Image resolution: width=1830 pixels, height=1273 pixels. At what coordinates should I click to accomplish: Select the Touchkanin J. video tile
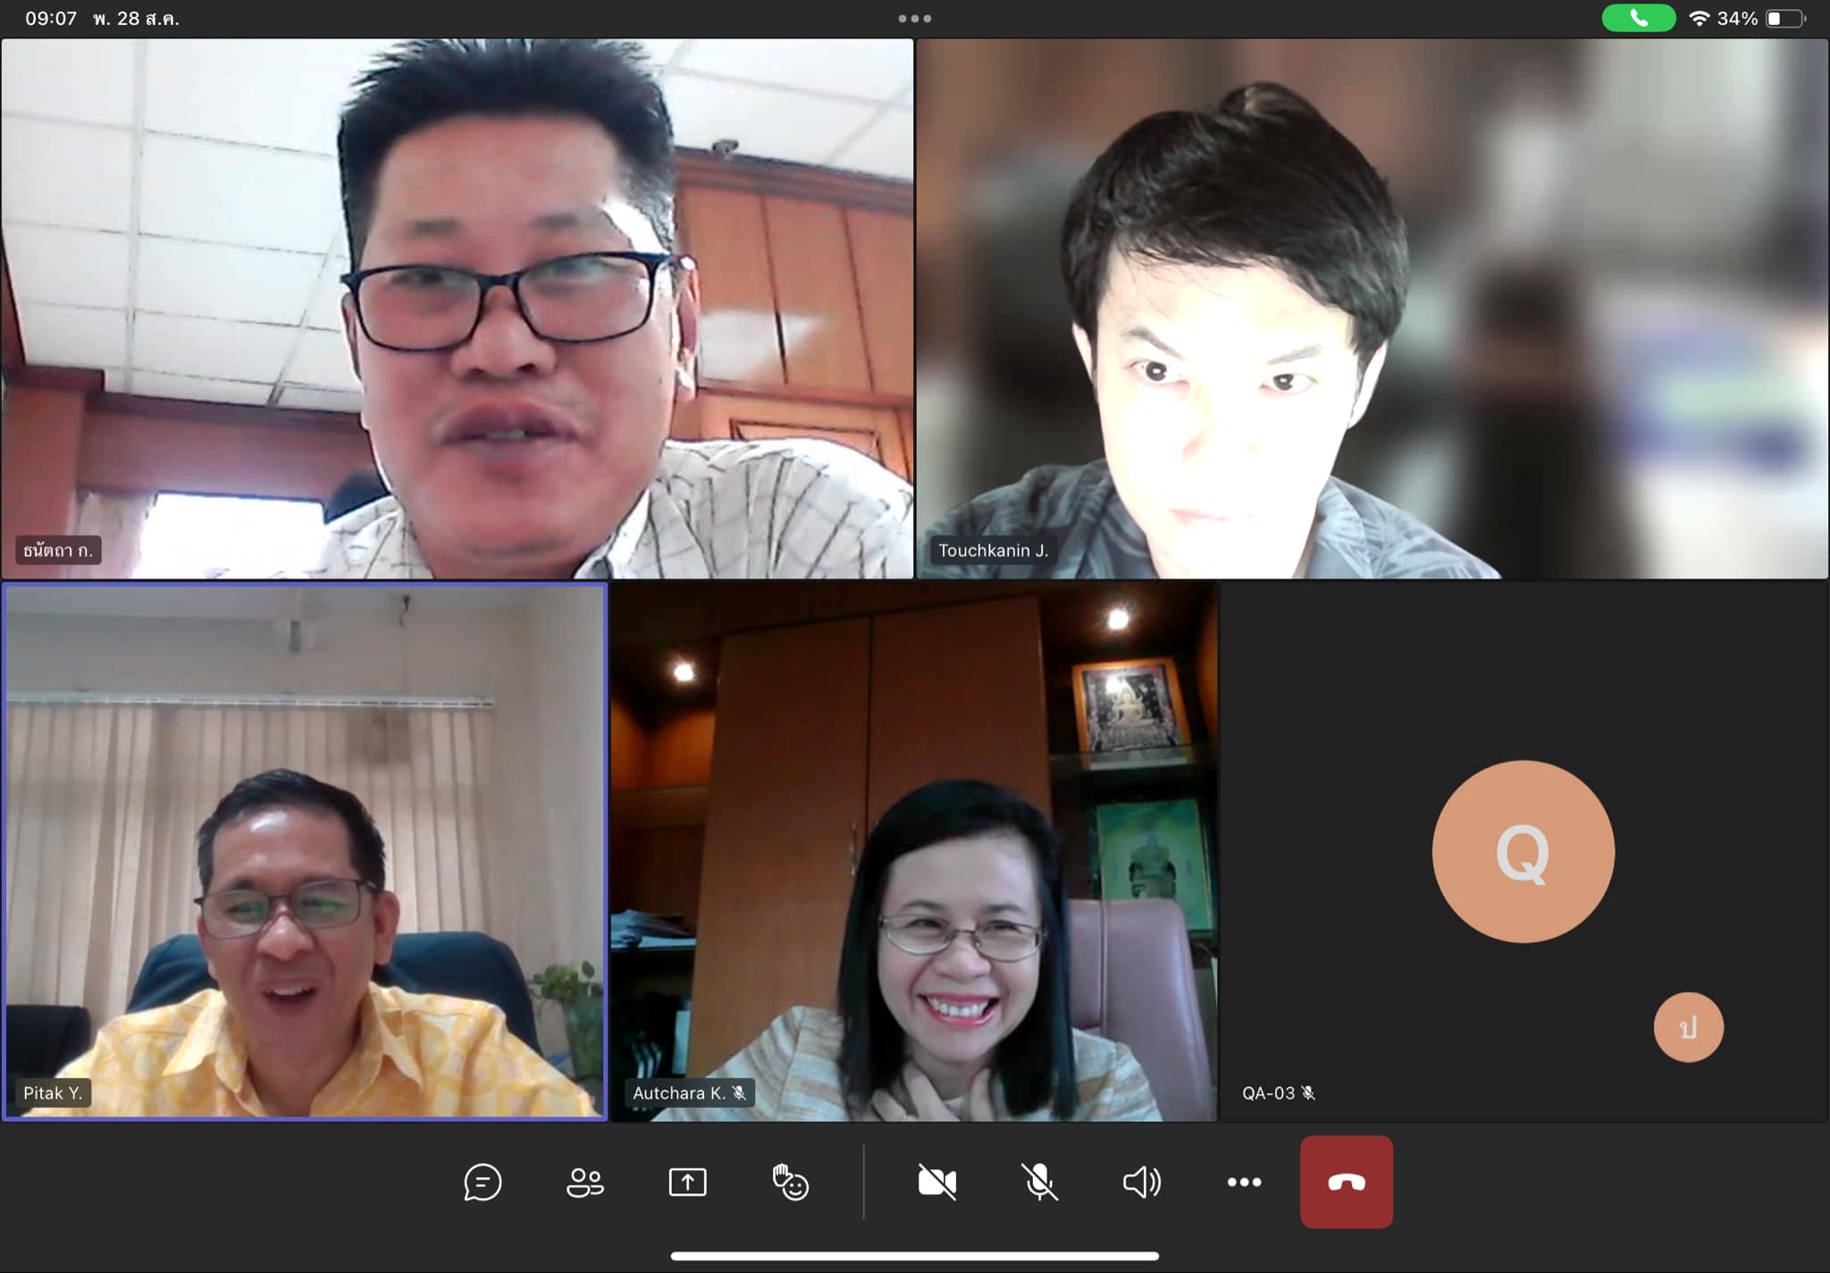tap(1372, 308)
